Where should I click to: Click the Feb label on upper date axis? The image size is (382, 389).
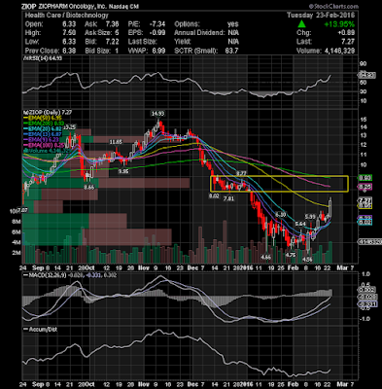click(x=293, y=268)
